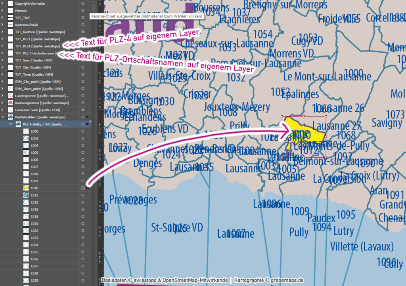Screen dimensions: 406x286
Task: Click the yellow 1010 path thumbnail
Action: [x=26, y=188]
